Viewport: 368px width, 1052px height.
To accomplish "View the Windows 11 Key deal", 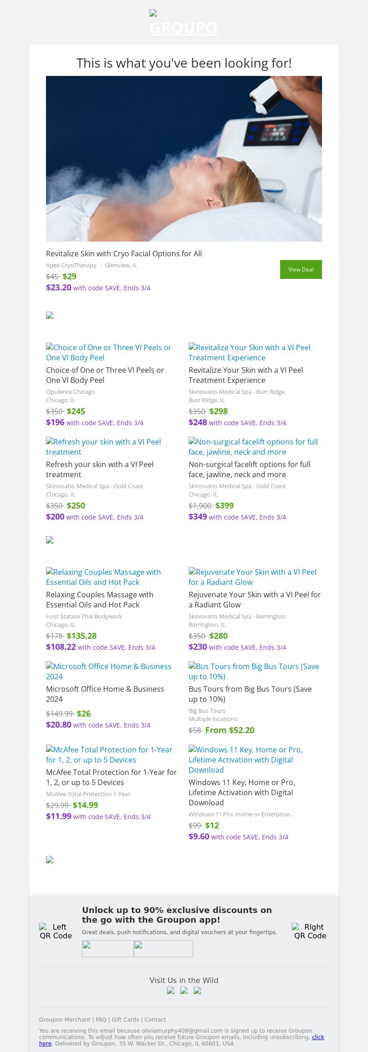I will click(242, 792).
